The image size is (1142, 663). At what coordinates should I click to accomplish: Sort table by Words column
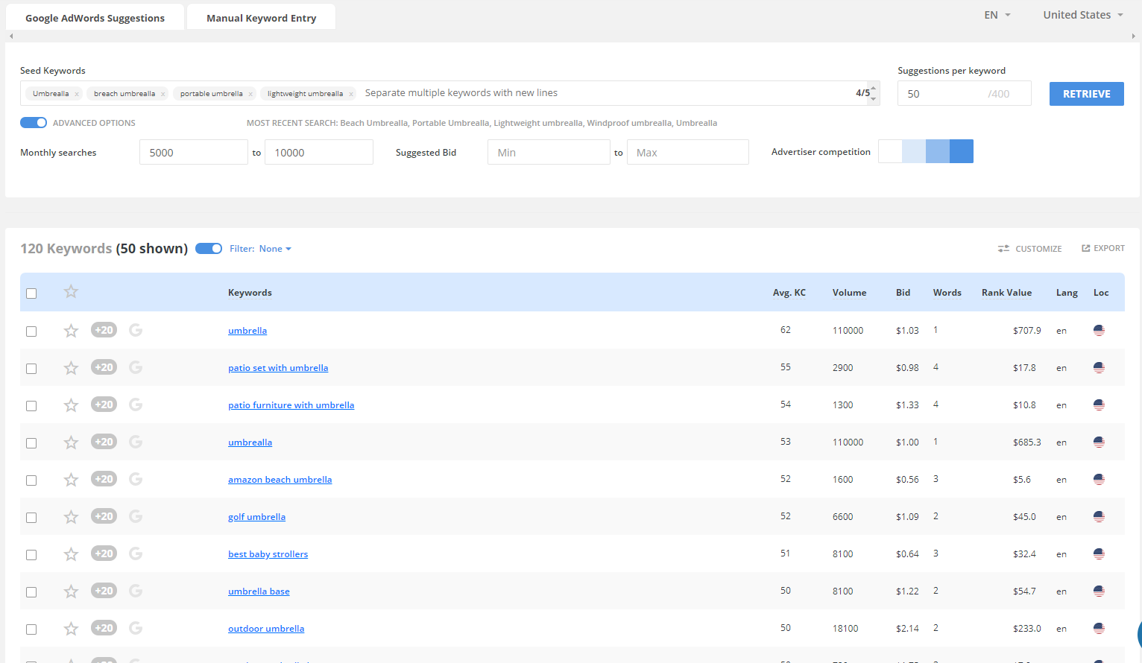pos(947,293)
